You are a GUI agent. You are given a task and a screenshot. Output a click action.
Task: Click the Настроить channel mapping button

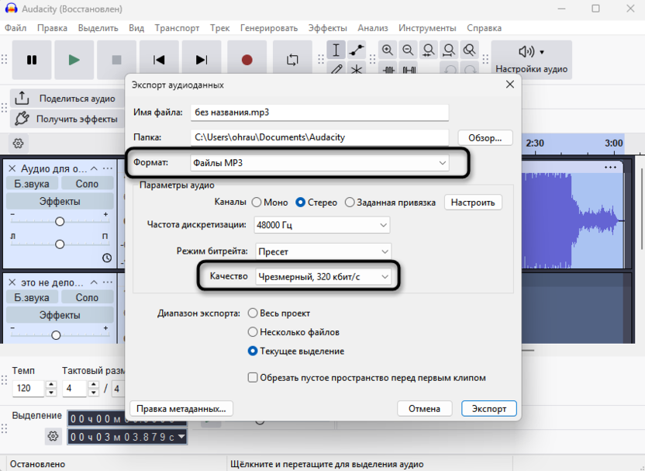pyautogui.click(x=473, y=203)
